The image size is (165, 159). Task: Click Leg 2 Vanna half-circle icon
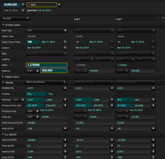(153, 151)
